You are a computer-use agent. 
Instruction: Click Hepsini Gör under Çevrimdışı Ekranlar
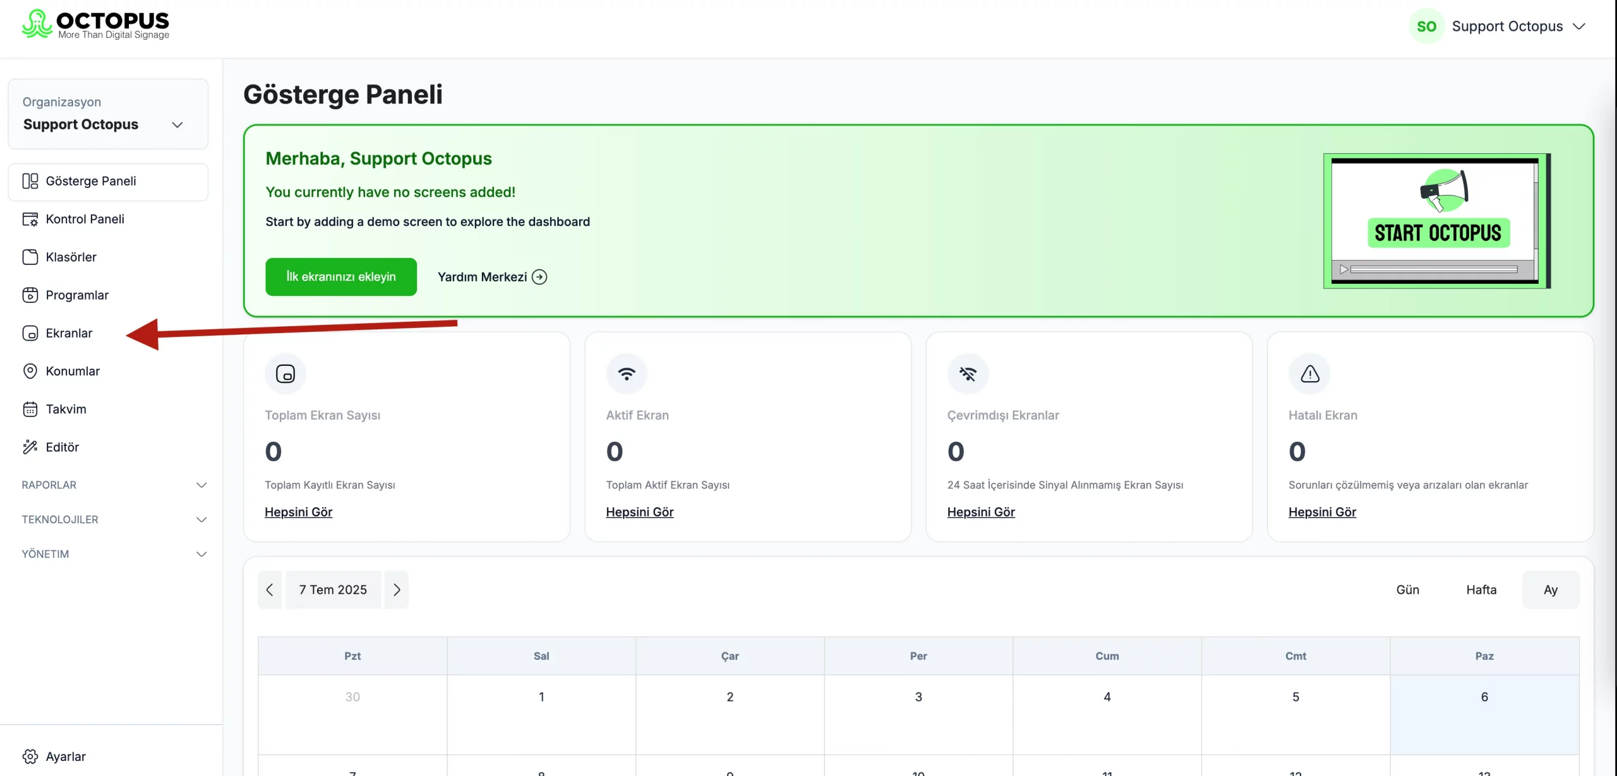pyautogui.click(x=981, y=512)
